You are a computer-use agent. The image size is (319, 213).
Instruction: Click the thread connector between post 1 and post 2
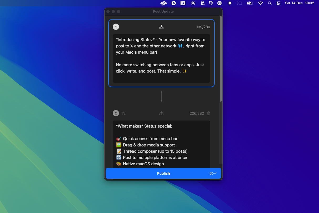click(x=161, y=96)
